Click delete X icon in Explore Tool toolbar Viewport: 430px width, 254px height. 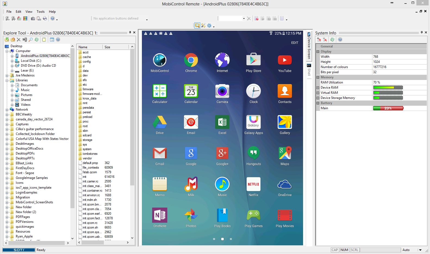pos(19,40)
